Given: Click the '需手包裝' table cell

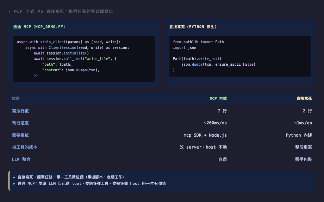Looking at the screenshot, I should click(304, 159).
